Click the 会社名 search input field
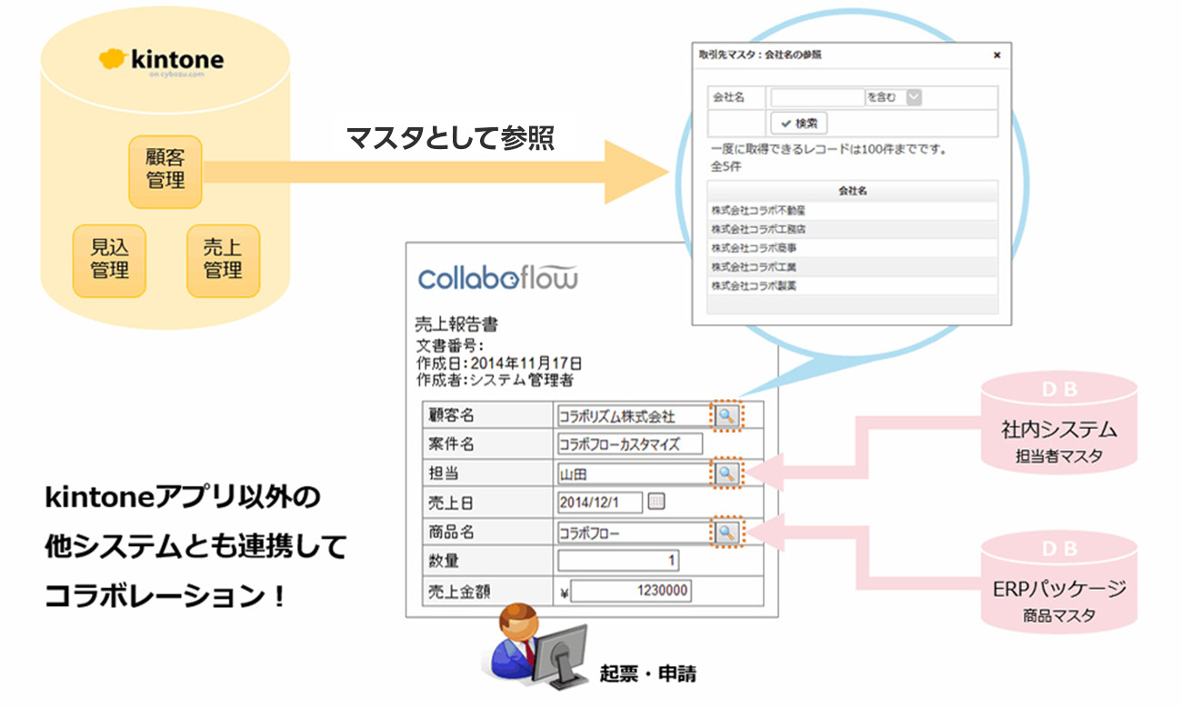Image resolution: width=1182 pixels, height=708 pixels. pyautogui.click(x=816, y=96)
